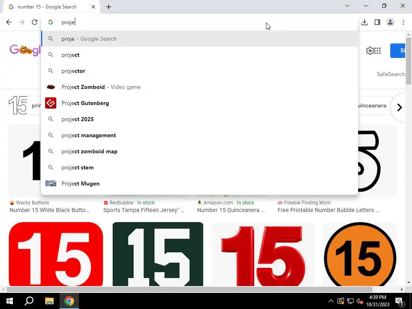Select 'proje - Google Search' suggestion
This screenshot has width=412, height=309.
(x=200, y=39)
